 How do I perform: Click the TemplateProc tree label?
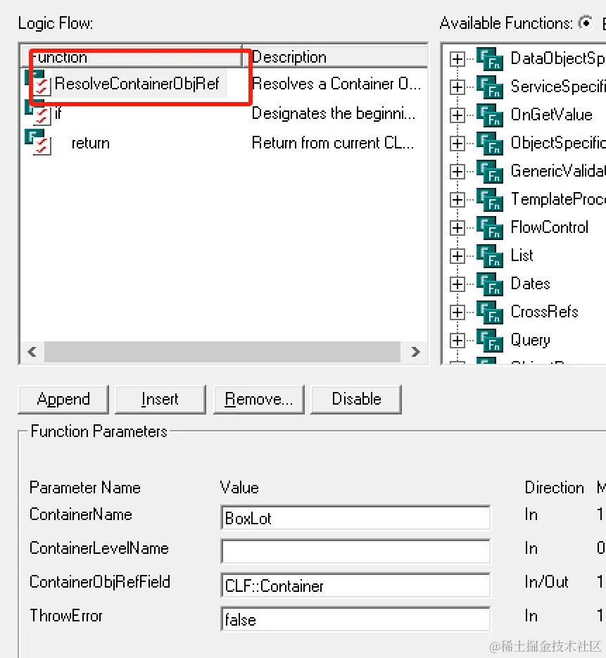point(557,199)
